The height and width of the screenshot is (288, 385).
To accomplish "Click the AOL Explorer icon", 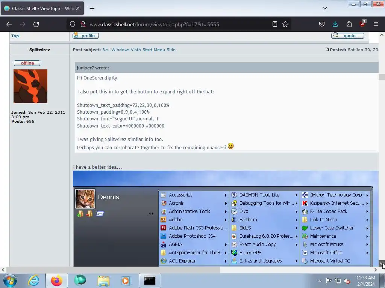I will coord(163,261).
